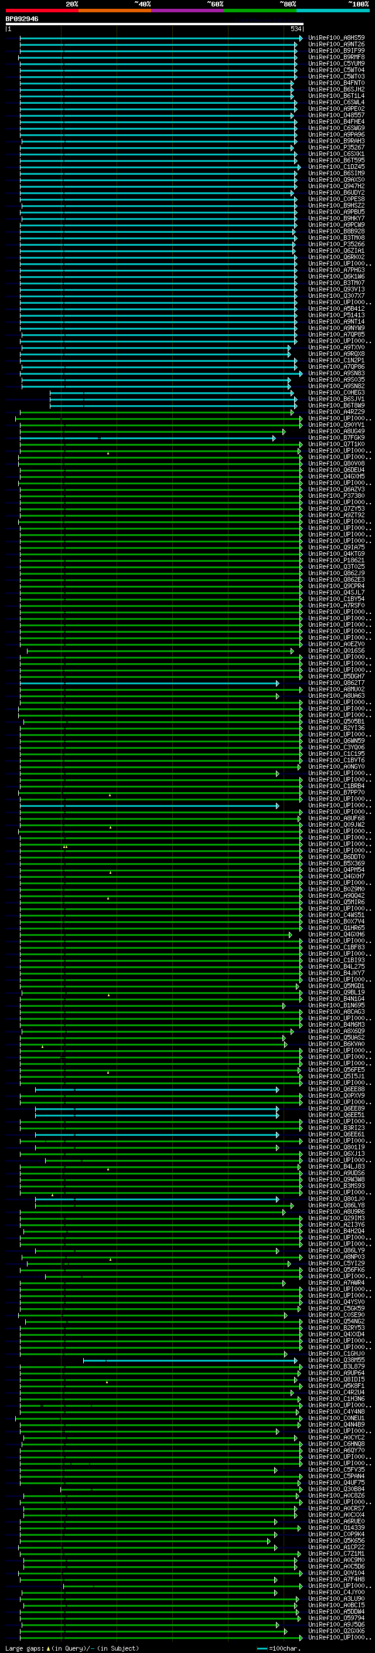
Task: Open hit UniRef100_P35267
Action: point(336,148)
